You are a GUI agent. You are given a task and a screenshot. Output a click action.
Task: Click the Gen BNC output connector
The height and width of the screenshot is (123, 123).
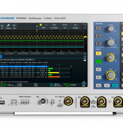coord(43,101)
